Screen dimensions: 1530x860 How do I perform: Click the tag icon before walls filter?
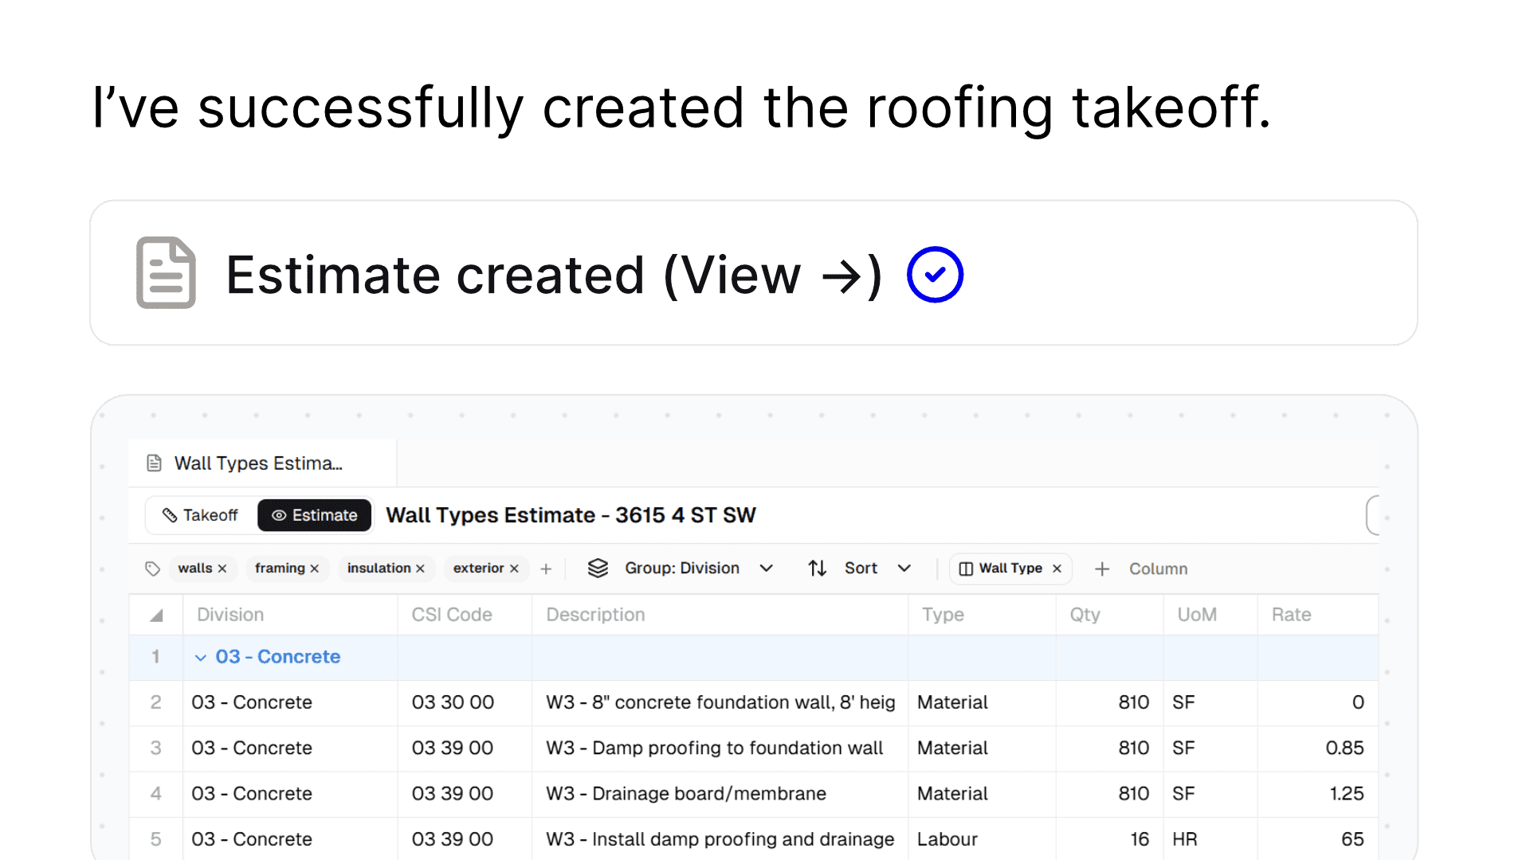(153, 569)
